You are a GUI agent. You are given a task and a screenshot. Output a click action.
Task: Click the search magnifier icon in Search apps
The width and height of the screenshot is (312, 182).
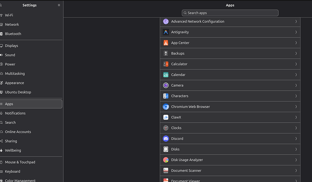click(x=185, y=13)
